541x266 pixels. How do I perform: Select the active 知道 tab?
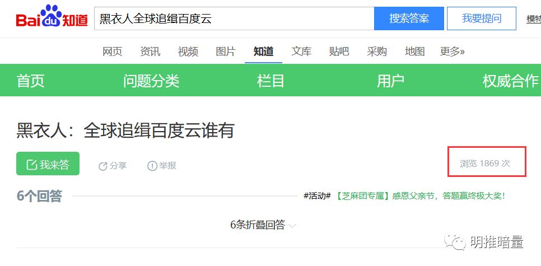click(x=264, y=52)
